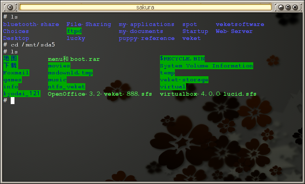Click the movies folder name
The image size is (305, 184).
point(59,66)
